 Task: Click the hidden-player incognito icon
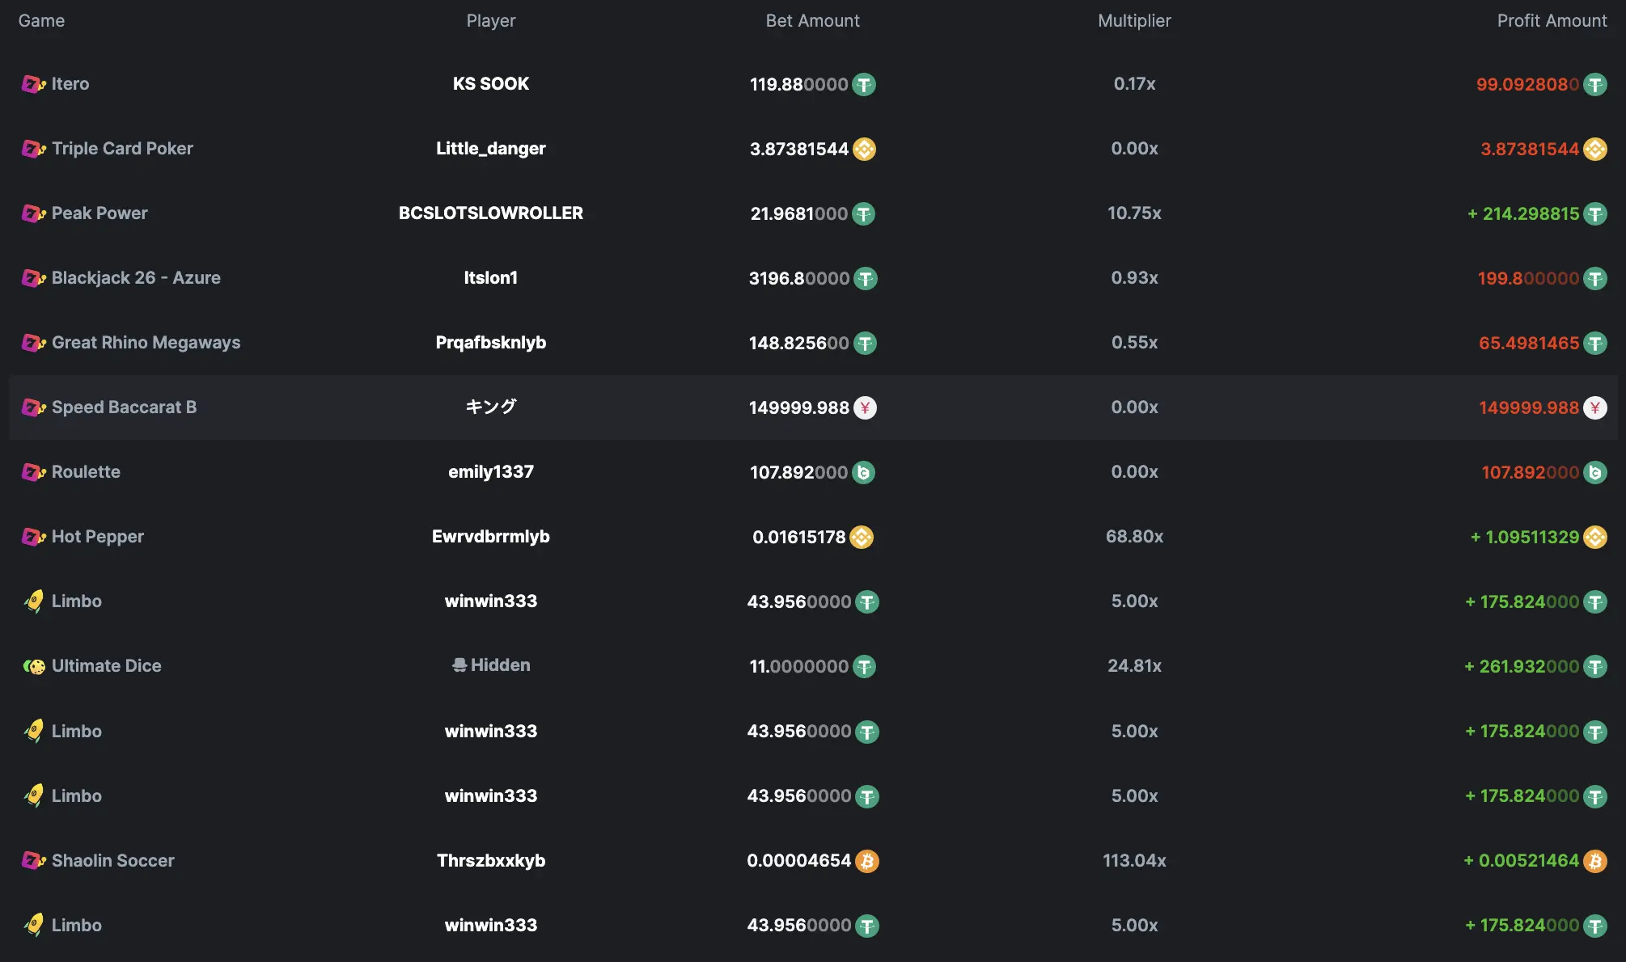459,665
